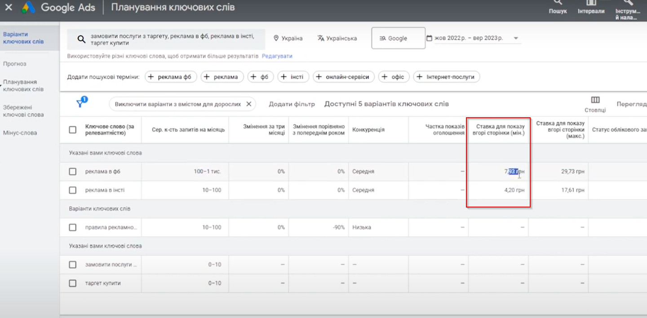The height and width of the screenshot is (318, 647).
Task: Open Планування ключових слів in sidebar
Action: pos(23,85)
